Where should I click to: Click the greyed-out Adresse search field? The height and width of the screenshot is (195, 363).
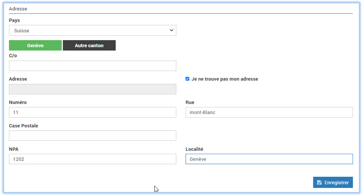coord(93,89)
